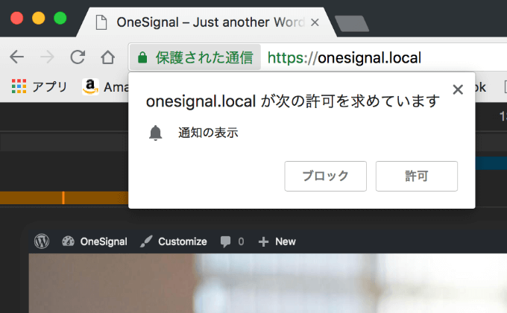Click the macOS red close window button
The width and height of the screenshot is (507, 313).
pos(17,18)
